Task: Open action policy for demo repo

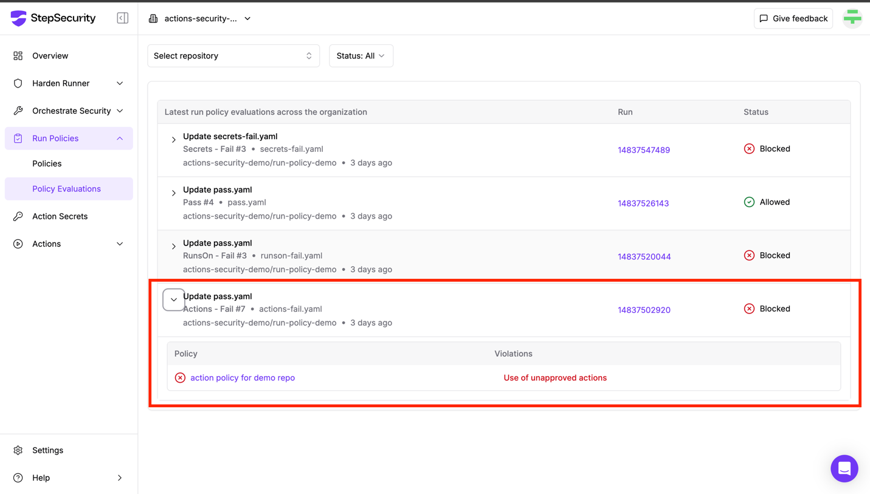Action: [243, 378]
